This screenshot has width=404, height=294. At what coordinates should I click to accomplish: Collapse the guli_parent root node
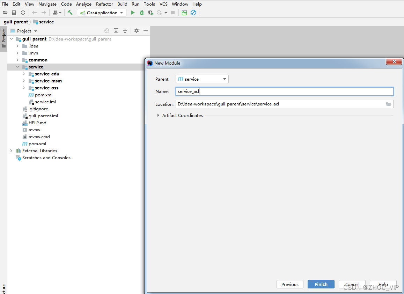(x=11, y=39)
